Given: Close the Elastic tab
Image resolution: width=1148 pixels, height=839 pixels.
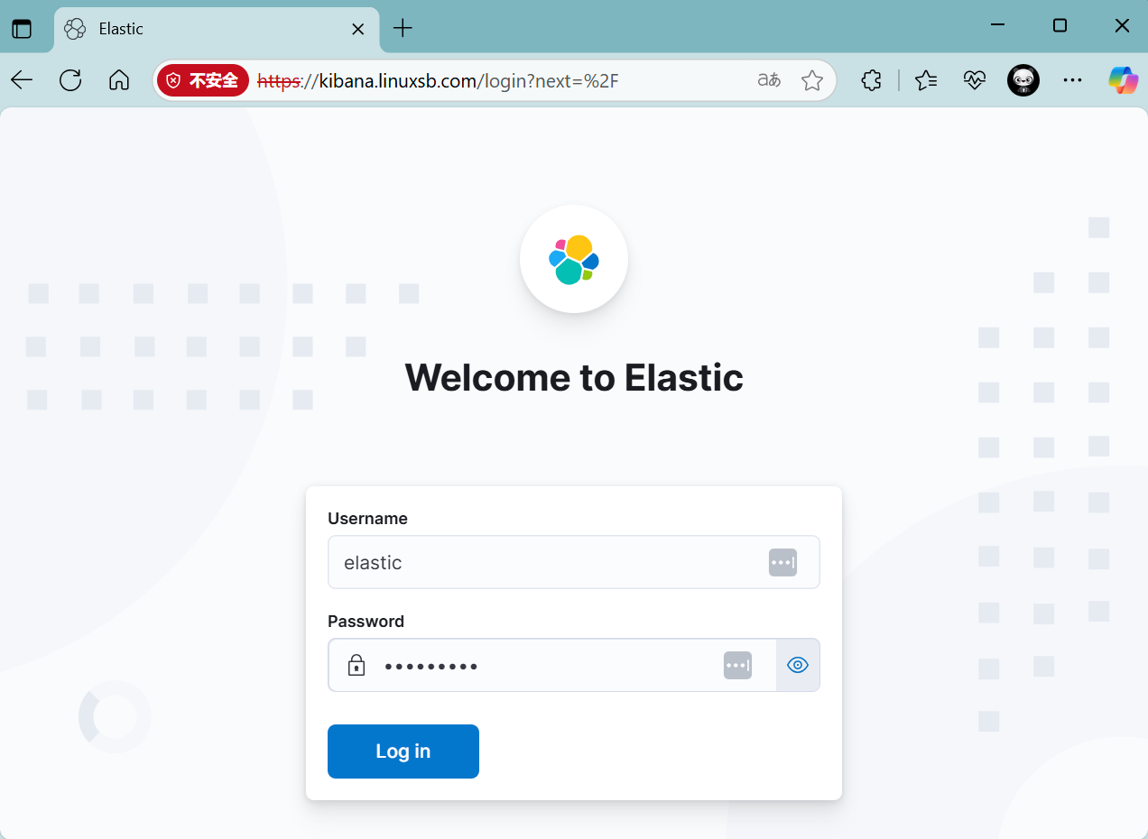Looking at the screenshot, I should (x=357, y=29).
